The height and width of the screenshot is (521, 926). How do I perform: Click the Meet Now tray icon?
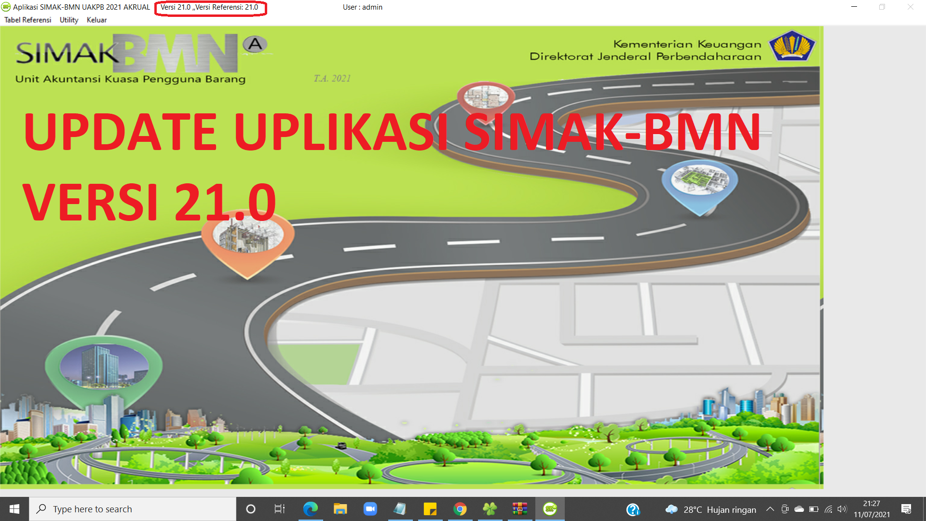(785, 509)
